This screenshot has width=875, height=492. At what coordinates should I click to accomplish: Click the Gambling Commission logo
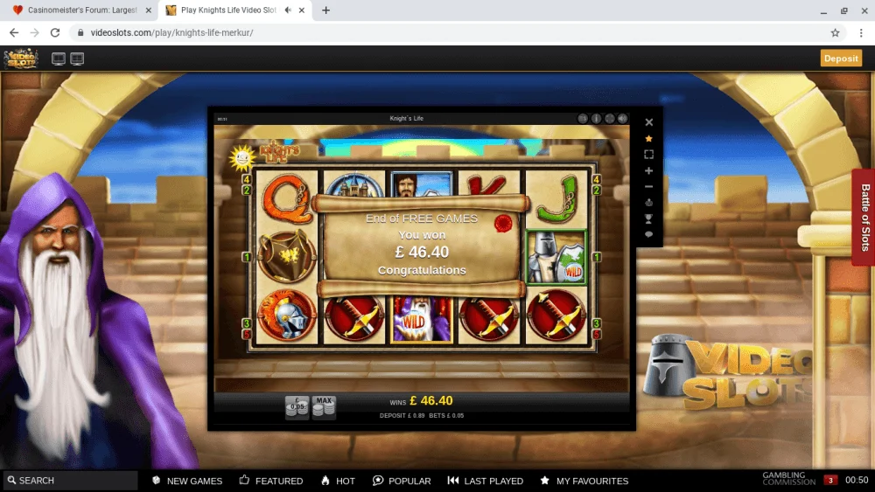point(788,479)
